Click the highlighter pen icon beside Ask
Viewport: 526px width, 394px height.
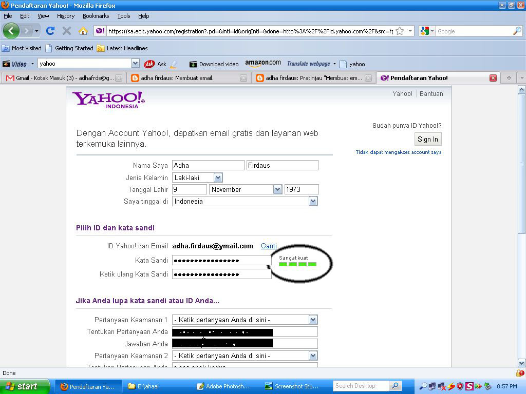[173, 64]
